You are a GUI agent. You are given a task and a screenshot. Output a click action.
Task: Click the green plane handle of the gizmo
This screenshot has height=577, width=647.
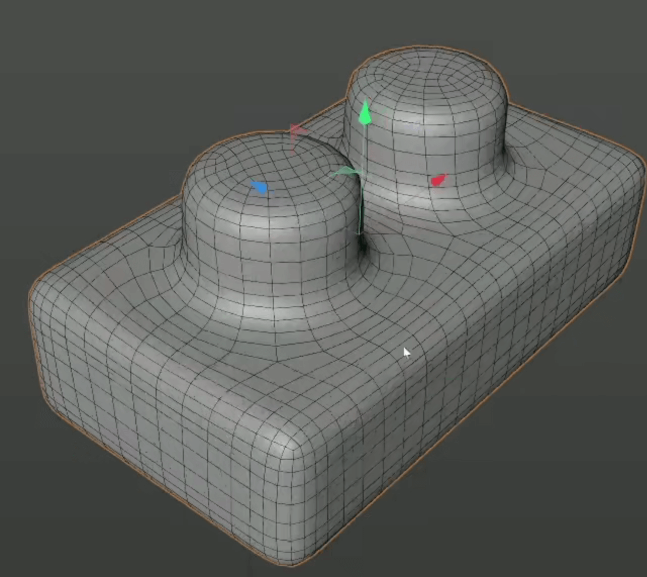coord(345,173)
